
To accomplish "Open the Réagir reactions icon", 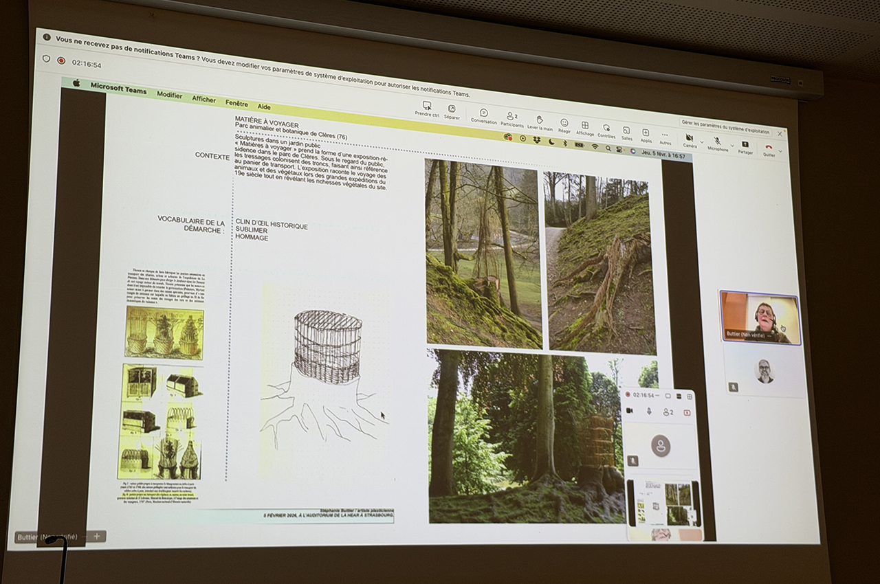I will 564,122.
